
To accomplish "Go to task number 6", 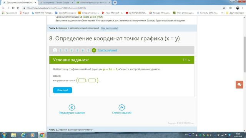I will (x=83, y=50).
